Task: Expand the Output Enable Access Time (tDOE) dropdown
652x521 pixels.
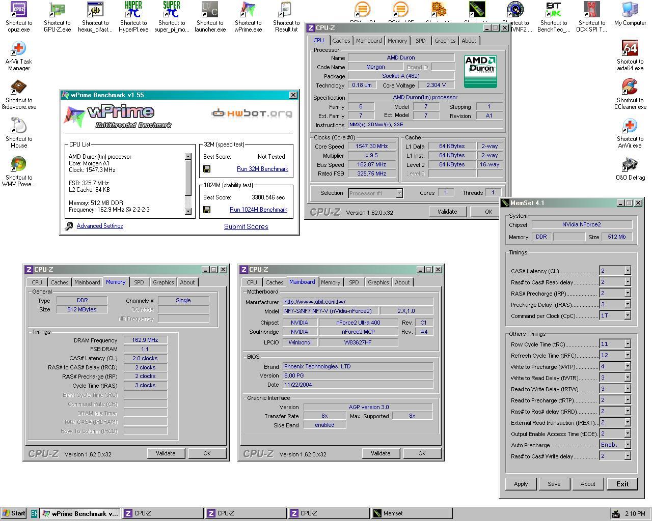Action: (x=628, y=433)
